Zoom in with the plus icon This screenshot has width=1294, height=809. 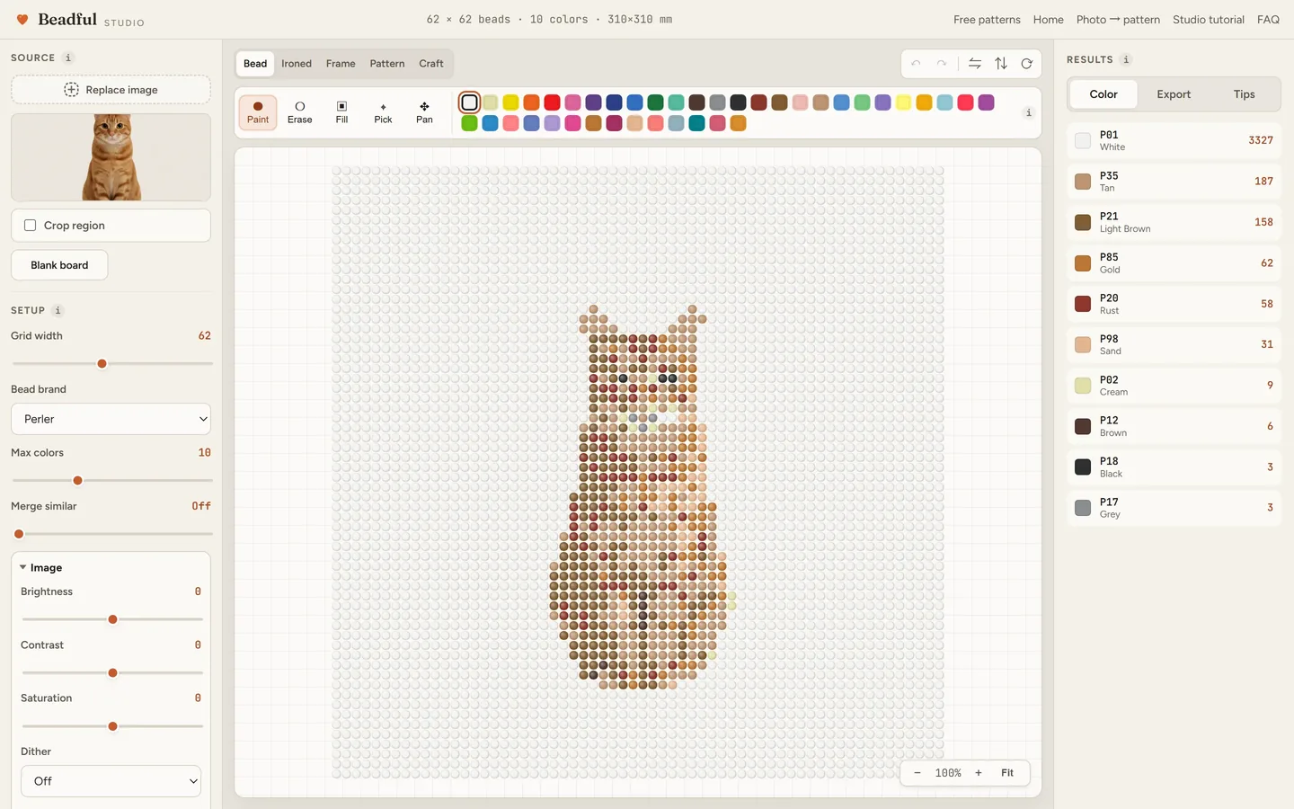tap(979, 773)
